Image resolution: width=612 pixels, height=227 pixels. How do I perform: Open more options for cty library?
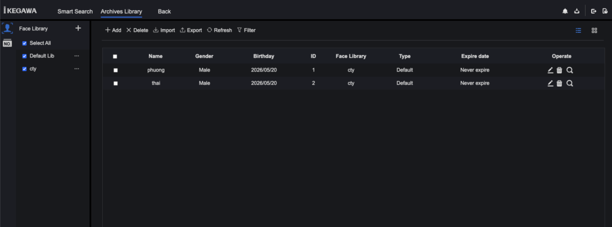[77, 69]
